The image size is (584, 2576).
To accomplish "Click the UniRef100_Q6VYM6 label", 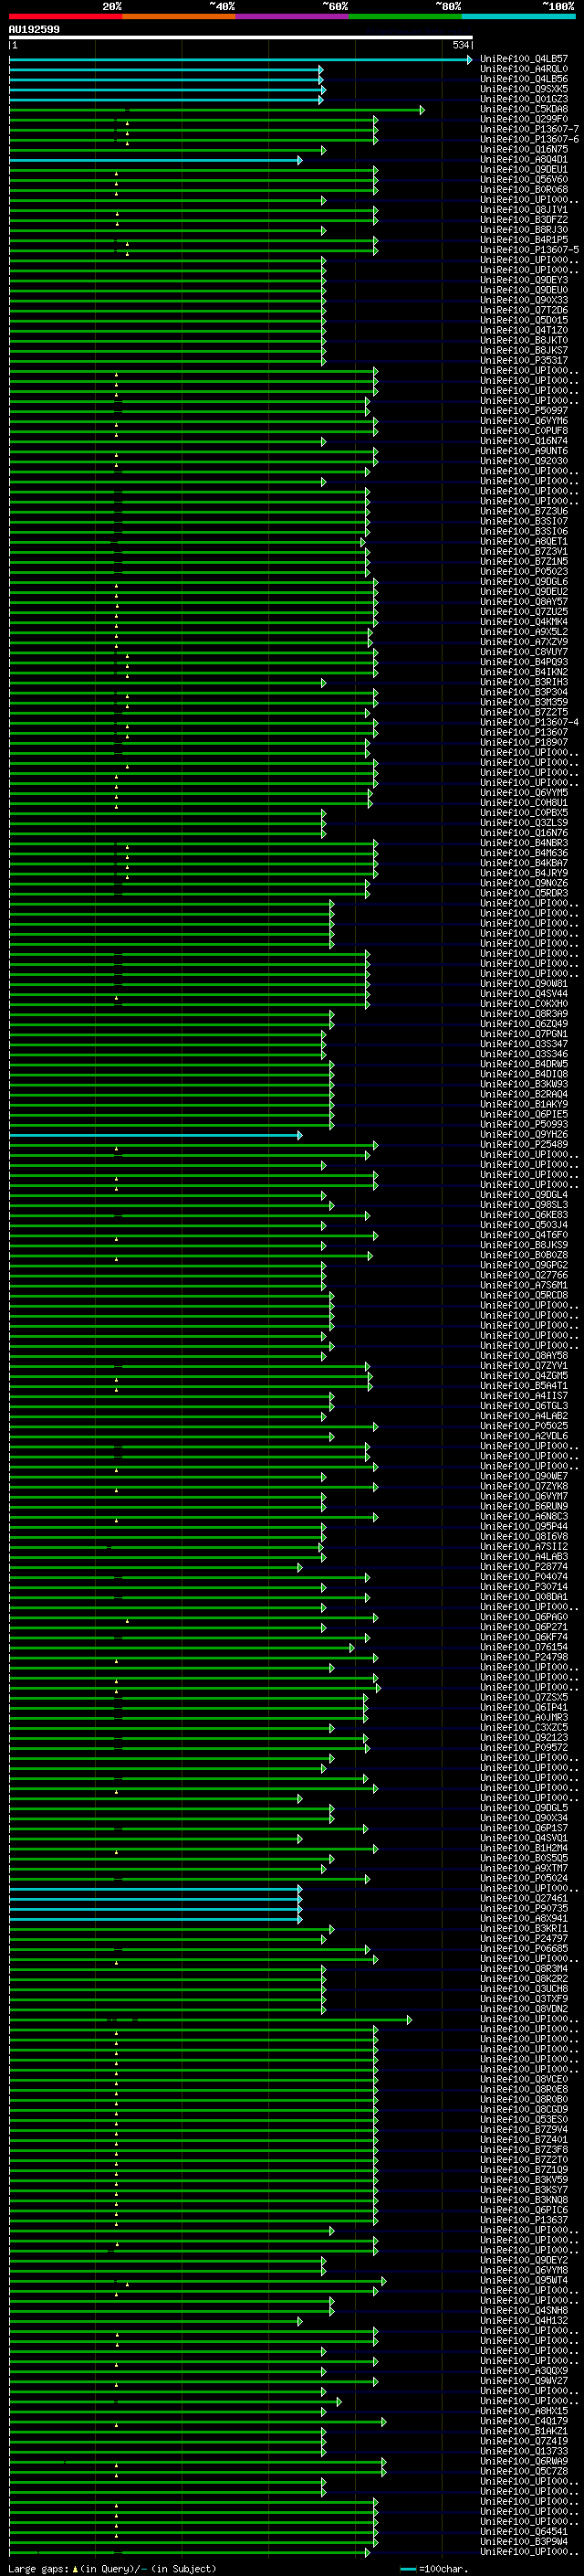I will click(524, 421).
